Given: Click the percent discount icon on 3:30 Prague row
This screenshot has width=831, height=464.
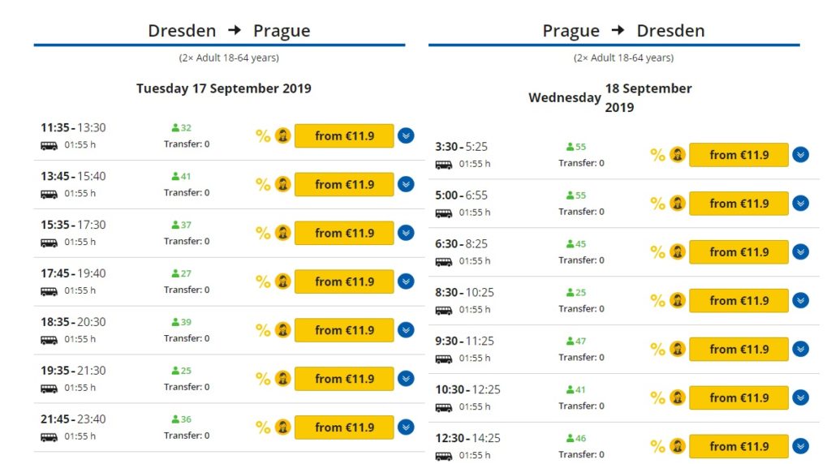Looking at the screenshot, I should point(657,155).
